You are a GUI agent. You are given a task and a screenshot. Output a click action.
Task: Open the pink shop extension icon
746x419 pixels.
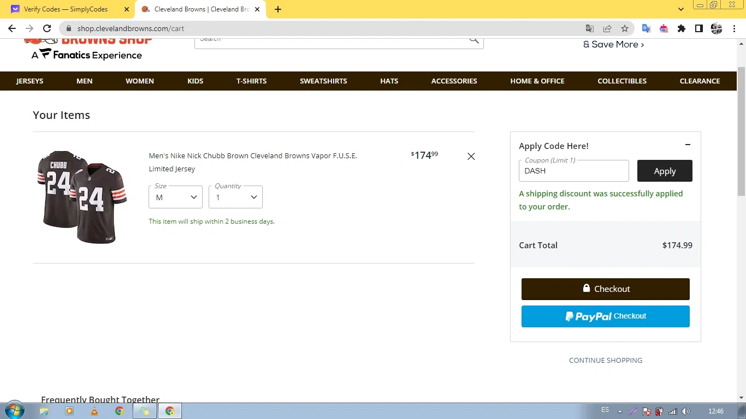pyautogui.click(x=664, y=28)
